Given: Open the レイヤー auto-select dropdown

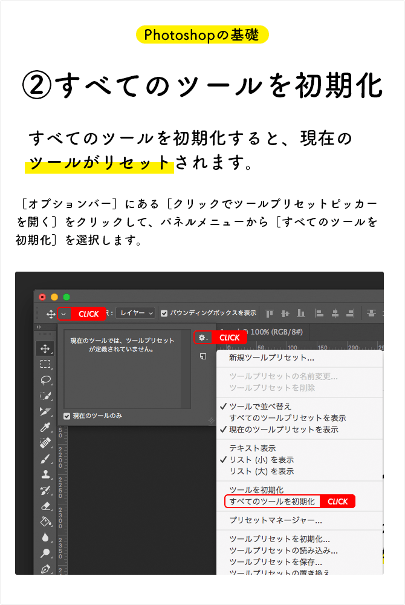Looking at the screenshot, I should point(135,313).
